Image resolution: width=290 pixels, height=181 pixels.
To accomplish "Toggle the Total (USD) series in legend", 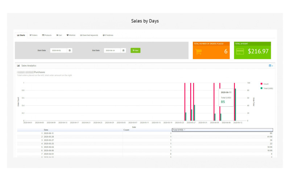I will point(266,88).
